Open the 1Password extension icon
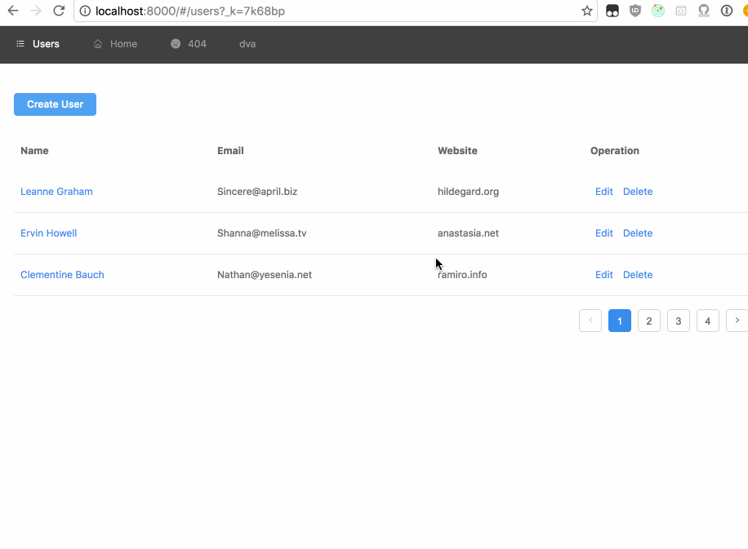Screen dimensions: 748x549 point(726,11)
